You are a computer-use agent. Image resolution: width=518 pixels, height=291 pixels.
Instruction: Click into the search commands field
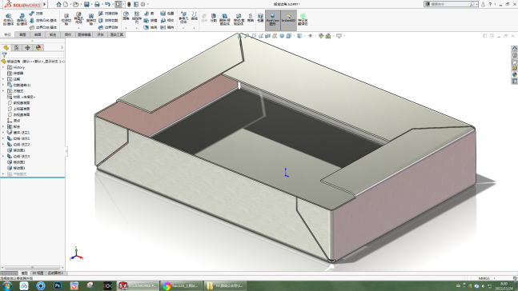(450, 4)
